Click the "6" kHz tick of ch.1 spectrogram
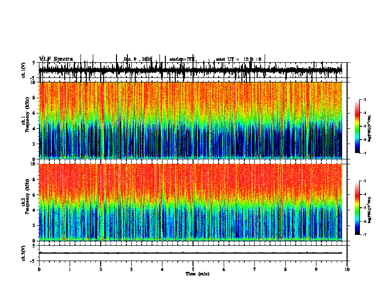391x302 pixels. click(35, 113)
